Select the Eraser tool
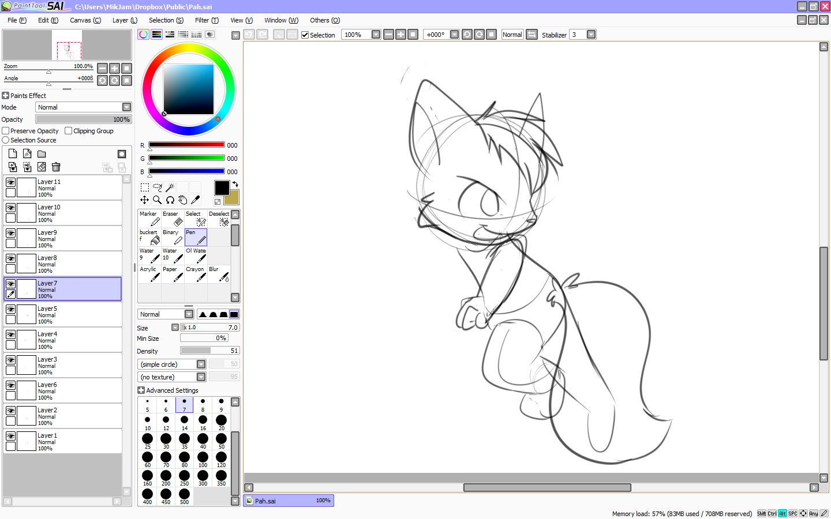This screenshot has height=519, width=831. click(x=173, y=219)
